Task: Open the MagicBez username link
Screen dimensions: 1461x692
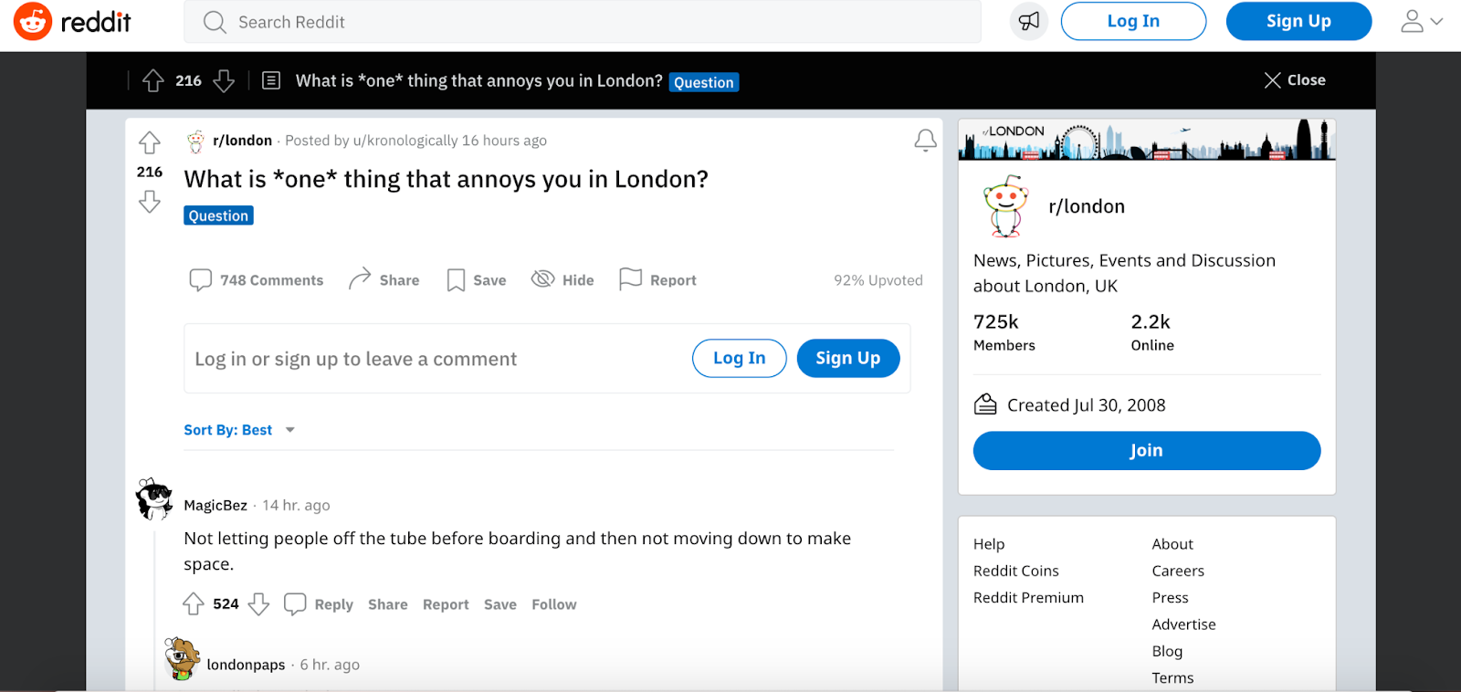Action: (215, 505)
